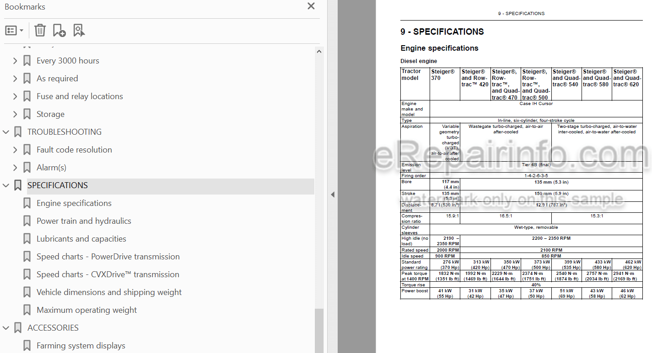
Task: Open the Farming system displays bookmark
Action: coord(81,346)
